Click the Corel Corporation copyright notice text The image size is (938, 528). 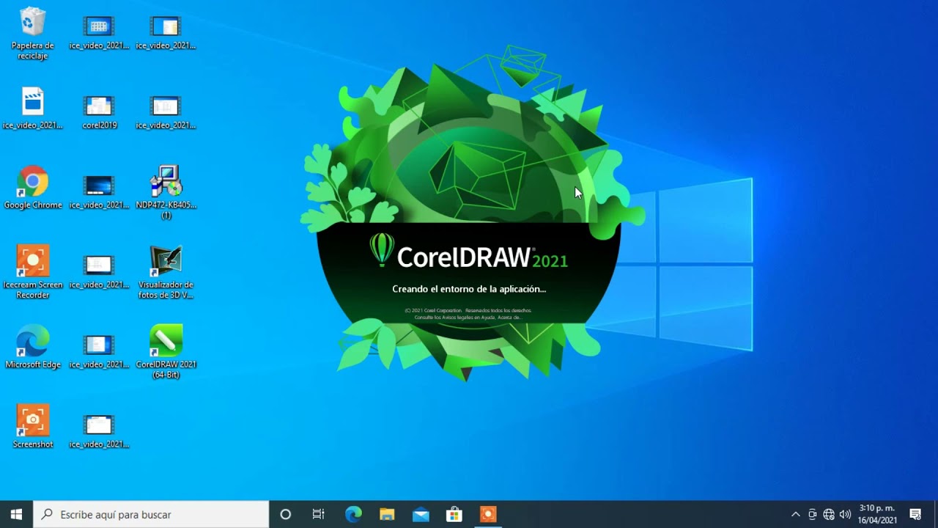[x=469, y=314]
